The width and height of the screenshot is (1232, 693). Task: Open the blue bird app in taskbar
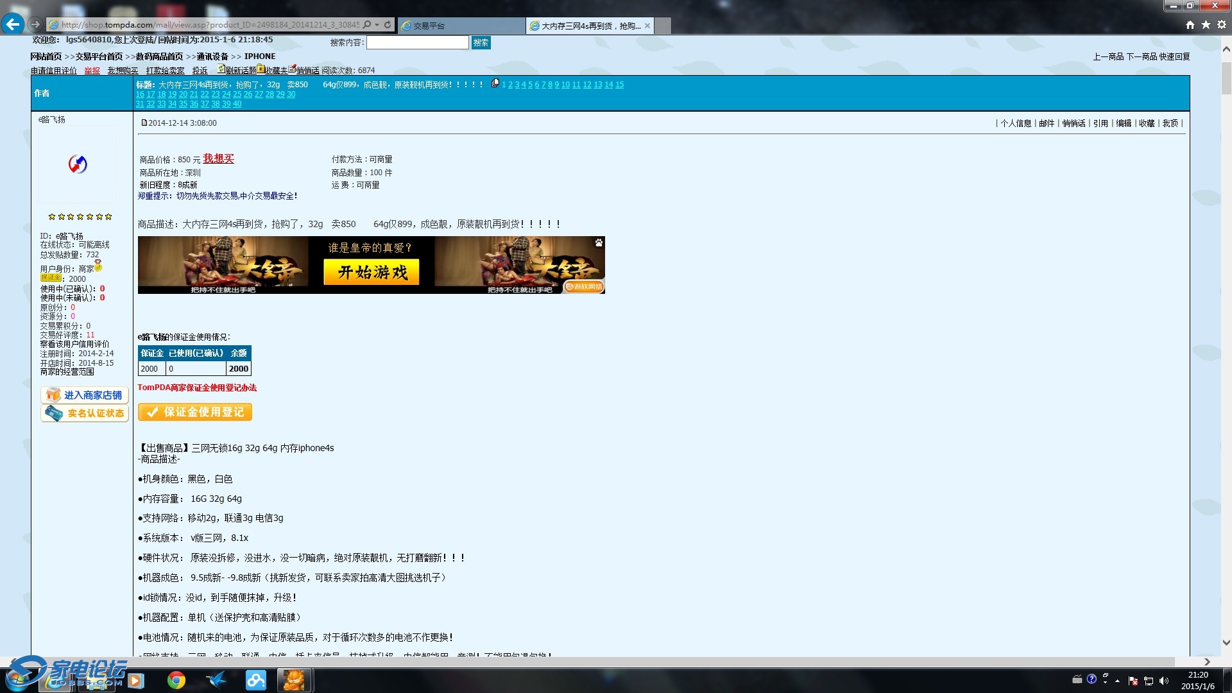tap(216, 680)
